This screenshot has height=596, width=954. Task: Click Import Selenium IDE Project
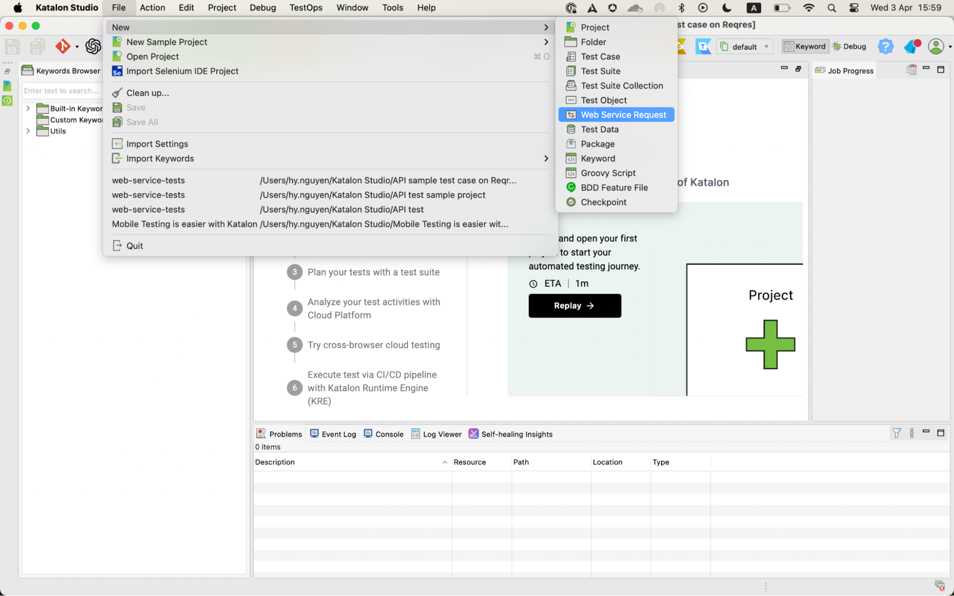[x=330, y=71]
